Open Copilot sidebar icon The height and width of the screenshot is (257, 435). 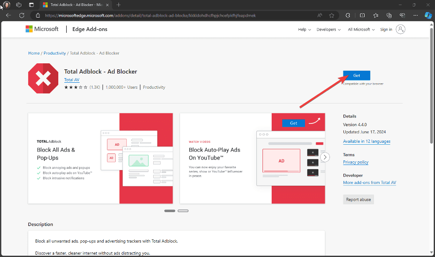click(x=428, y=15)
